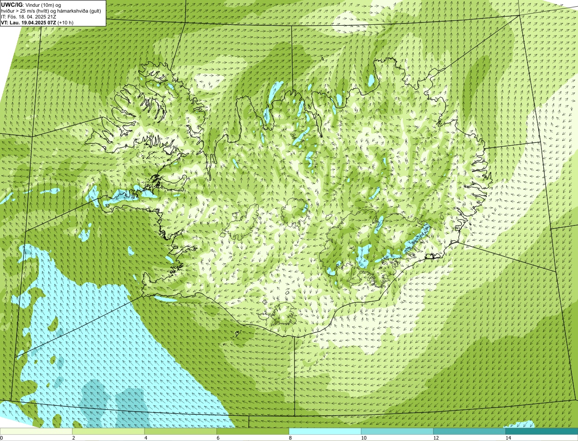
Task: Click the 0–2 m/s pale yellow legend swatch
Action: pyautogui.click(x=36, y=431)
